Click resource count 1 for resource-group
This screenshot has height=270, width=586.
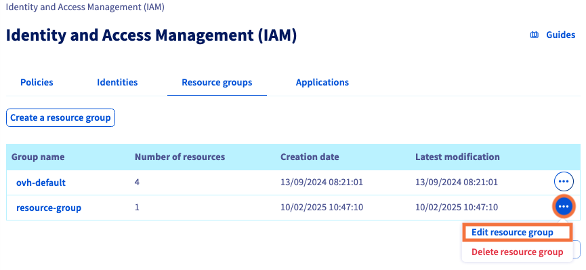[x=137, y=207]
